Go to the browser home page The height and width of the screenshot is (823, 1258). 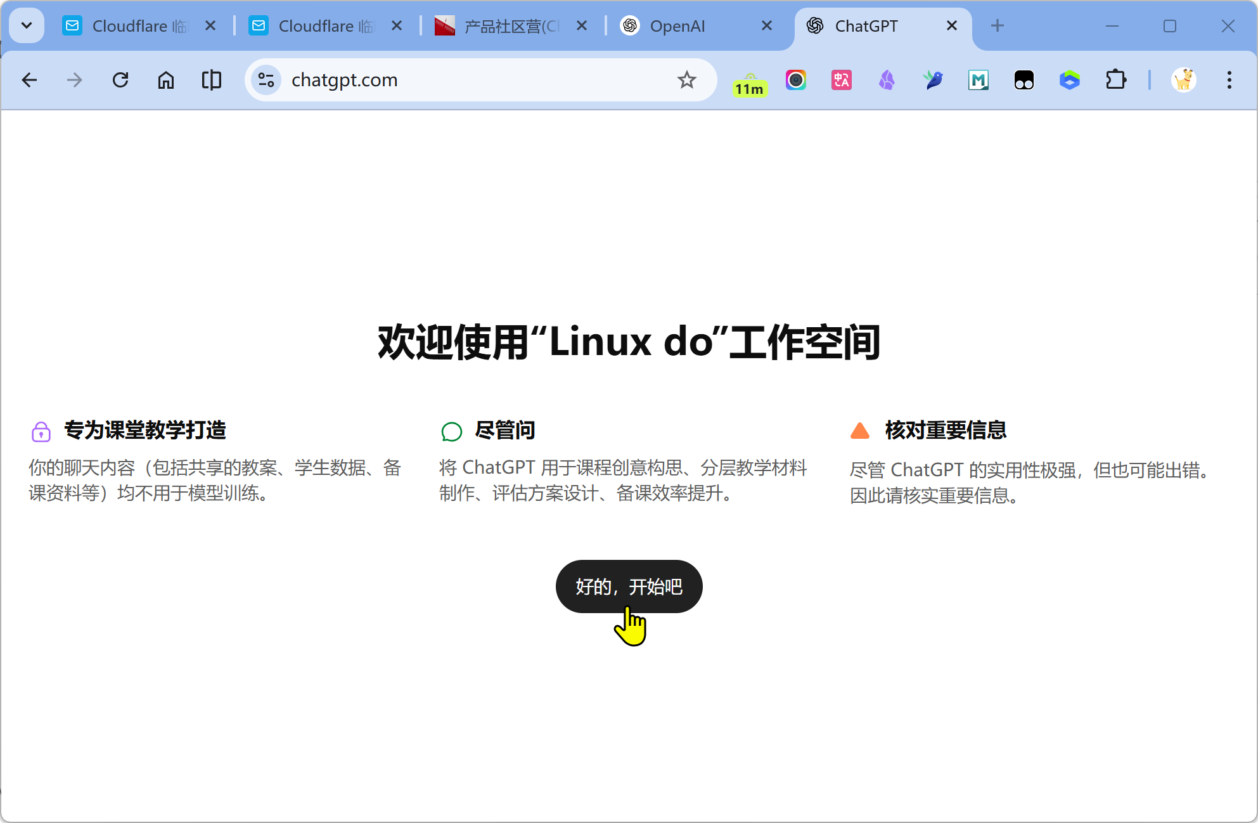click(166, 80)
